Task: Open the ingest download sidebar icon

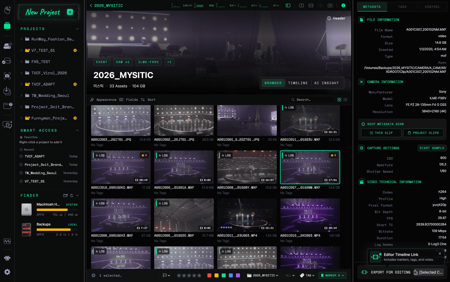Action: coord(7,91)
